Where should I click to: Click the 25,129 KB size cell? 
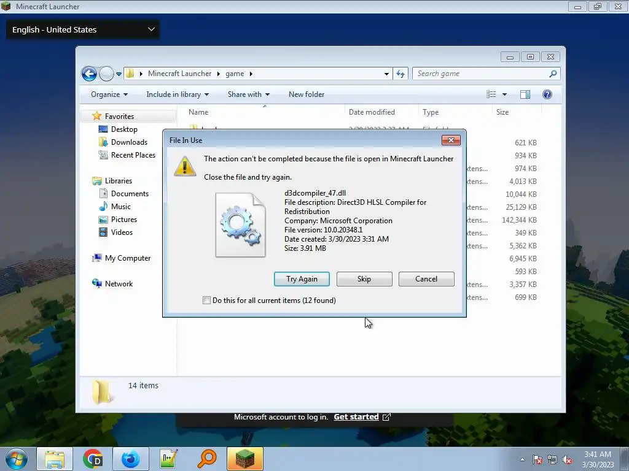(x=521, y=207)
